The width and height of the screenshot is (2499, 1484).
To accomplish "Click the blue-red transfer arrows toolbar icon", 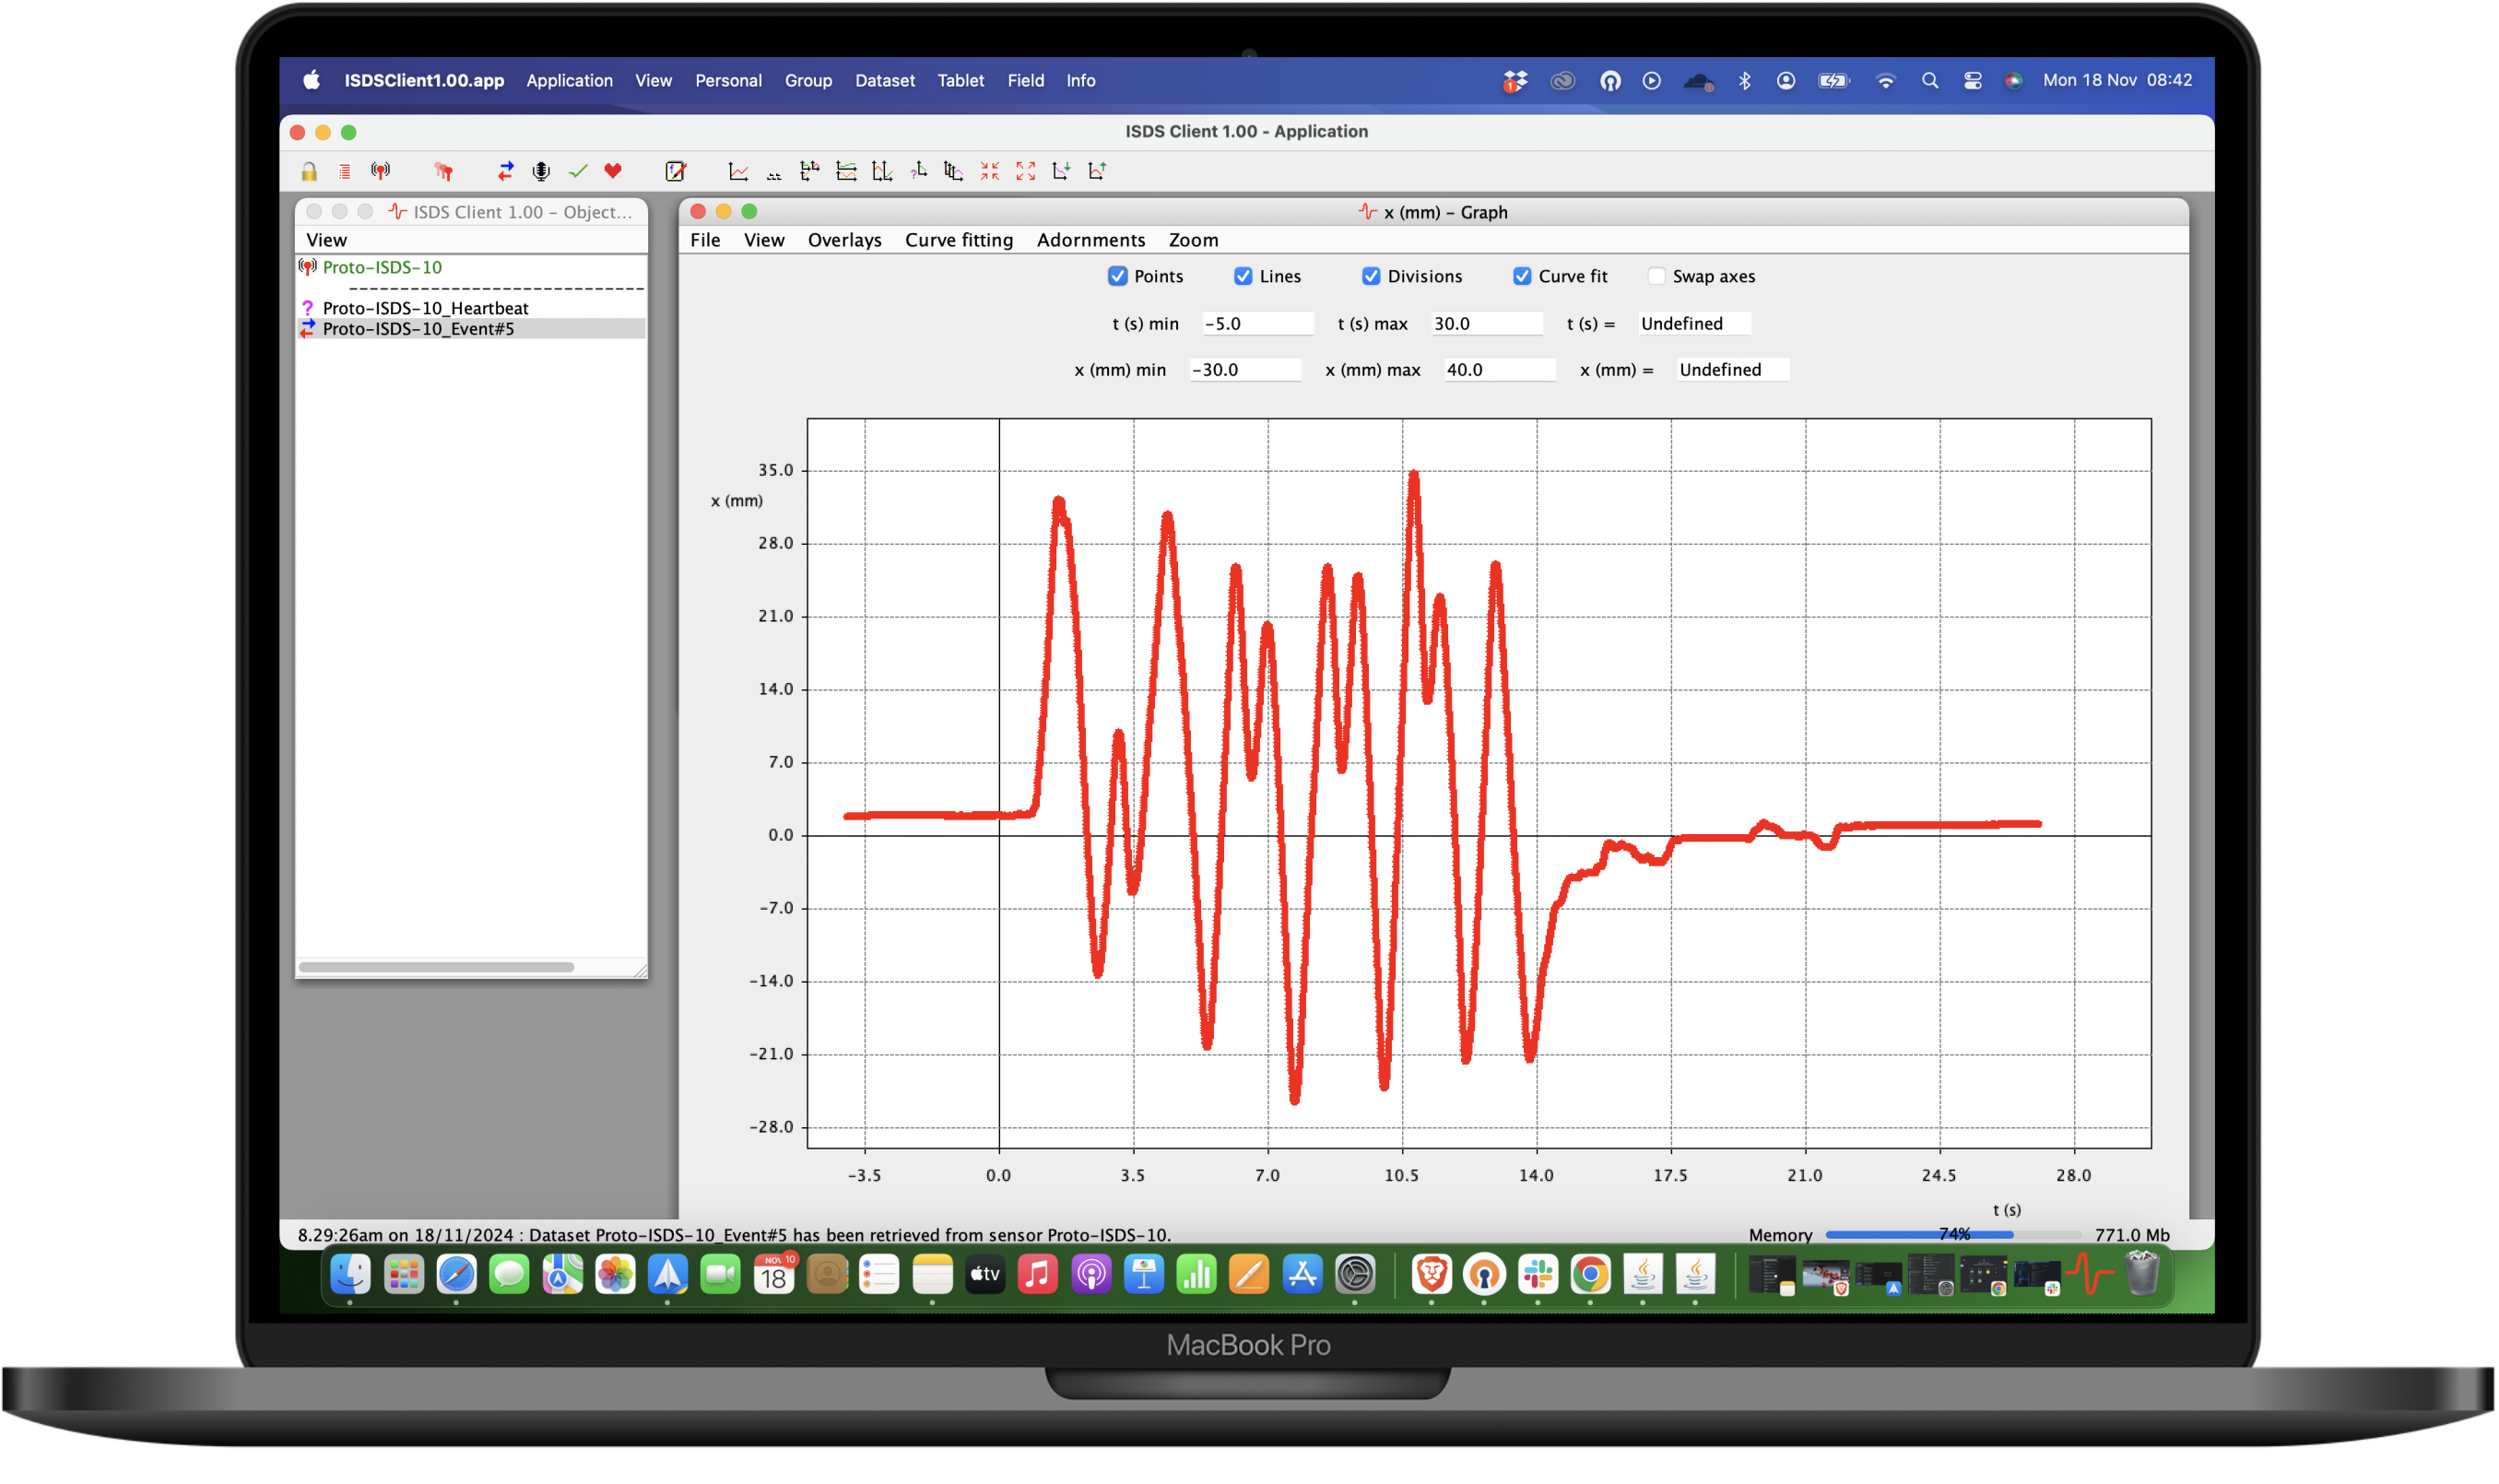I will [505, 171].
